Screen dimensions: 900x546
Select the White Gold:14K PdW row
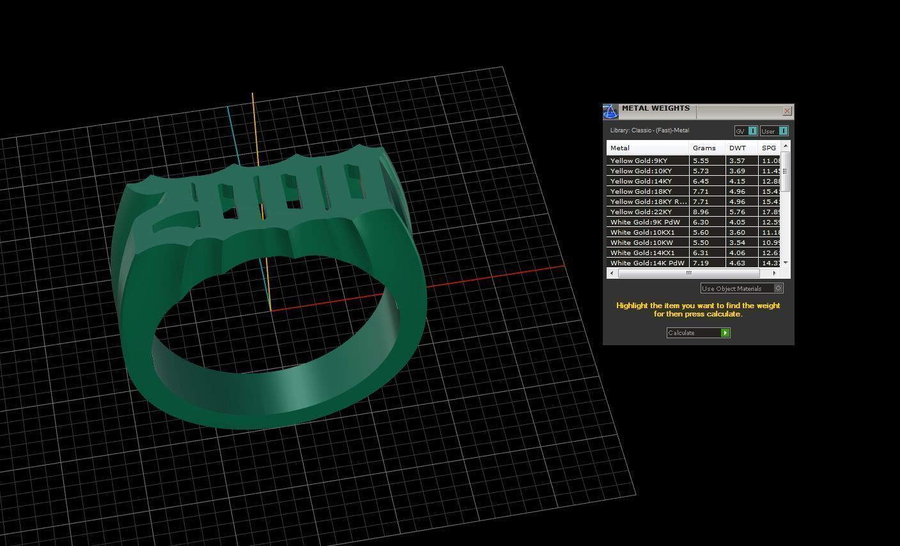coord(694,263)
